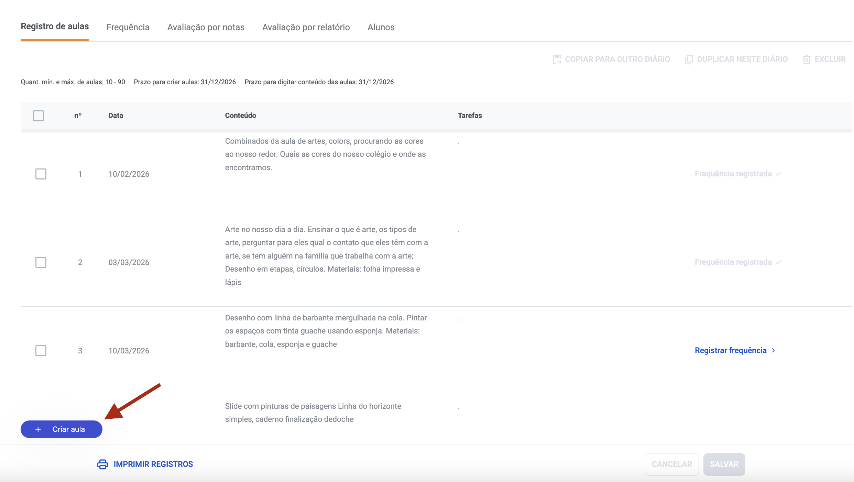This screenshot has width=854, height=482.
Task: Click DUPLICAR NESTE DIÁRIO label
Action: [742, 59]
